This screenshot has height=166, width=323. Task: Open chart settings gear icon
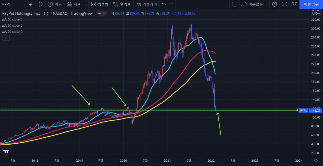point(275,4)
